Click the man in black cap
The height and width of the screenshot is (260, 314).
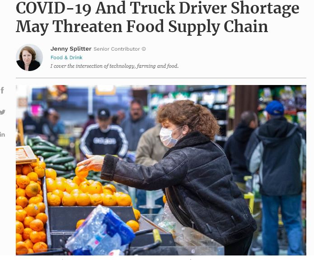[x=104, y=133]
